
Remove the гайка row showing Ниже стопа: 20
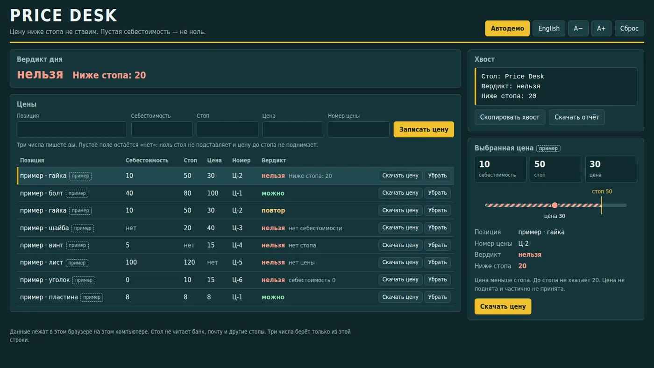coord(438,176)
